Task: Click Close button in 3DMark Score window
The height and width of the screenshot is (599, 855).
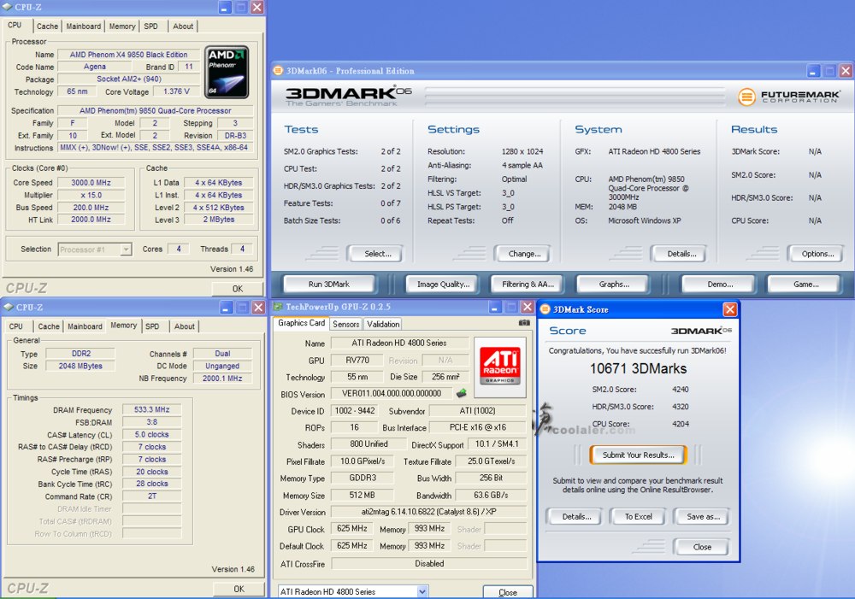Action: [x=702, y=547]
